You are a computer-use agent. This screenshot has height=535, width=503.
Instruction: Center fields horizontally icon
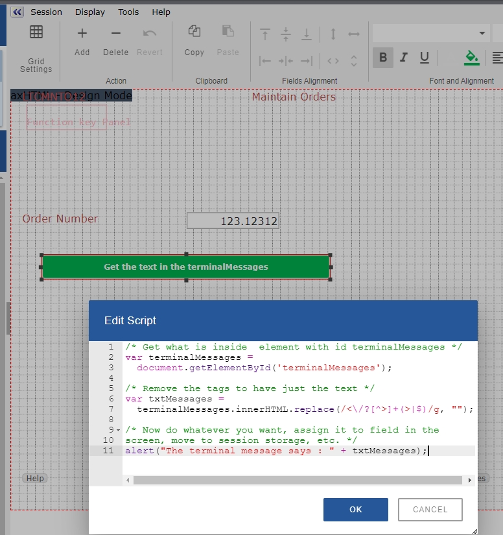286,61
